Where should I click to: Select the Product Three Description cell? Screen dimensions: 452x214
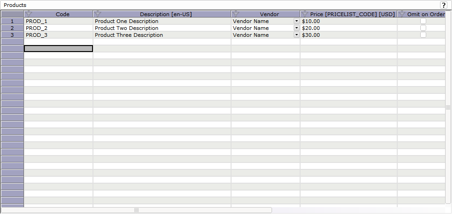click(x=162, y=35)
